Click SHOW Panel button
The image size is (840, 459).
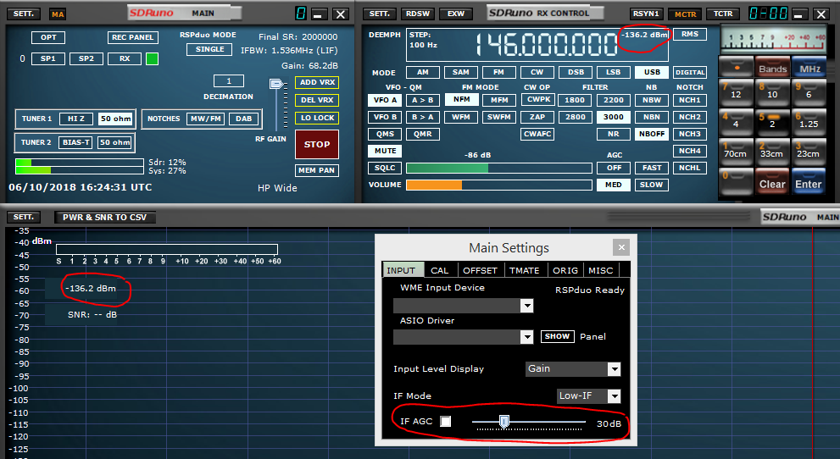click(x=557, y=336)
